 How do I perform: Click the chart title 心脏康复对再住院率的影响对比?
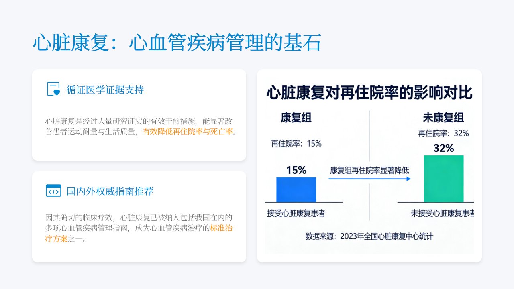369,92
